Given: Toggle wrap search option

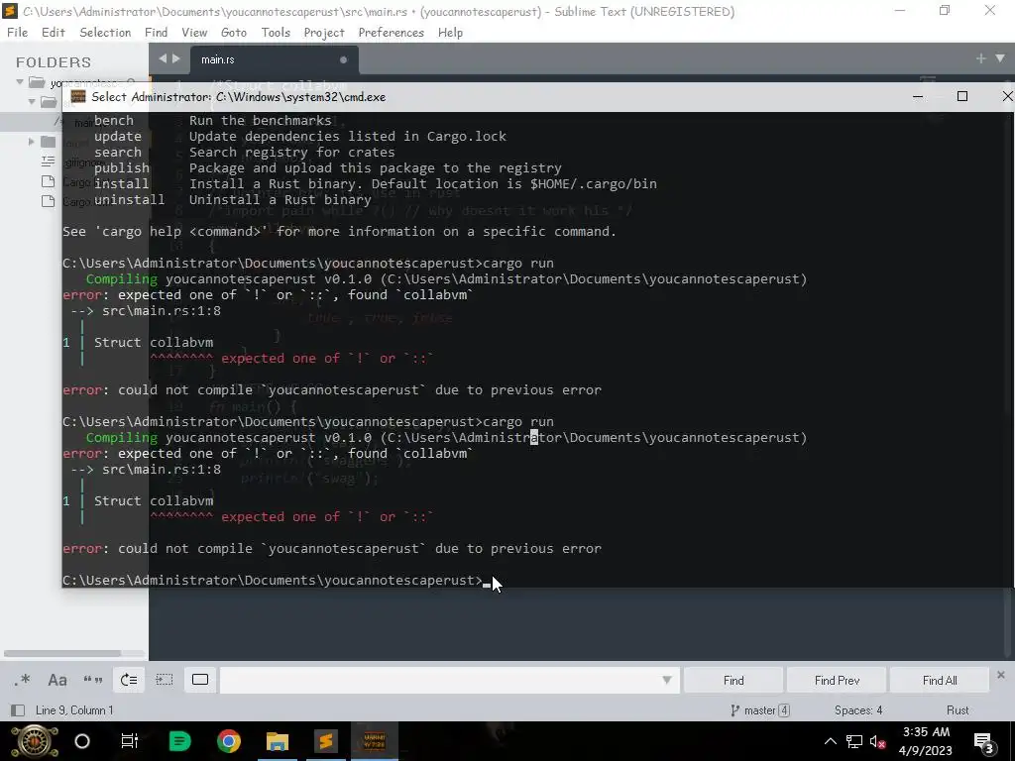Looking at the screenshot, I should click(x=129, y=680).
